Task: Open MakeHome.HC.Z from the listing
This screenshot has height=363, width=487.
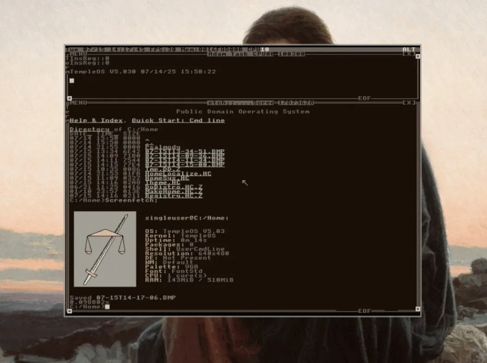Action: click(x=173, y=192)
